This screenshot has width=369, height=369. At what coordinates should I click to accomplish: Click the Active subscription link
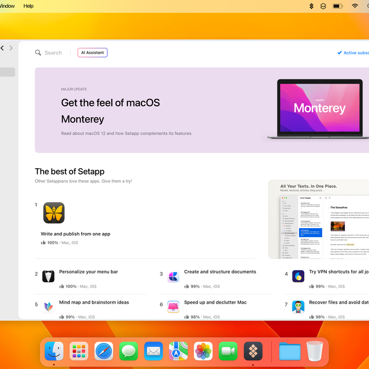pos(353,53)
